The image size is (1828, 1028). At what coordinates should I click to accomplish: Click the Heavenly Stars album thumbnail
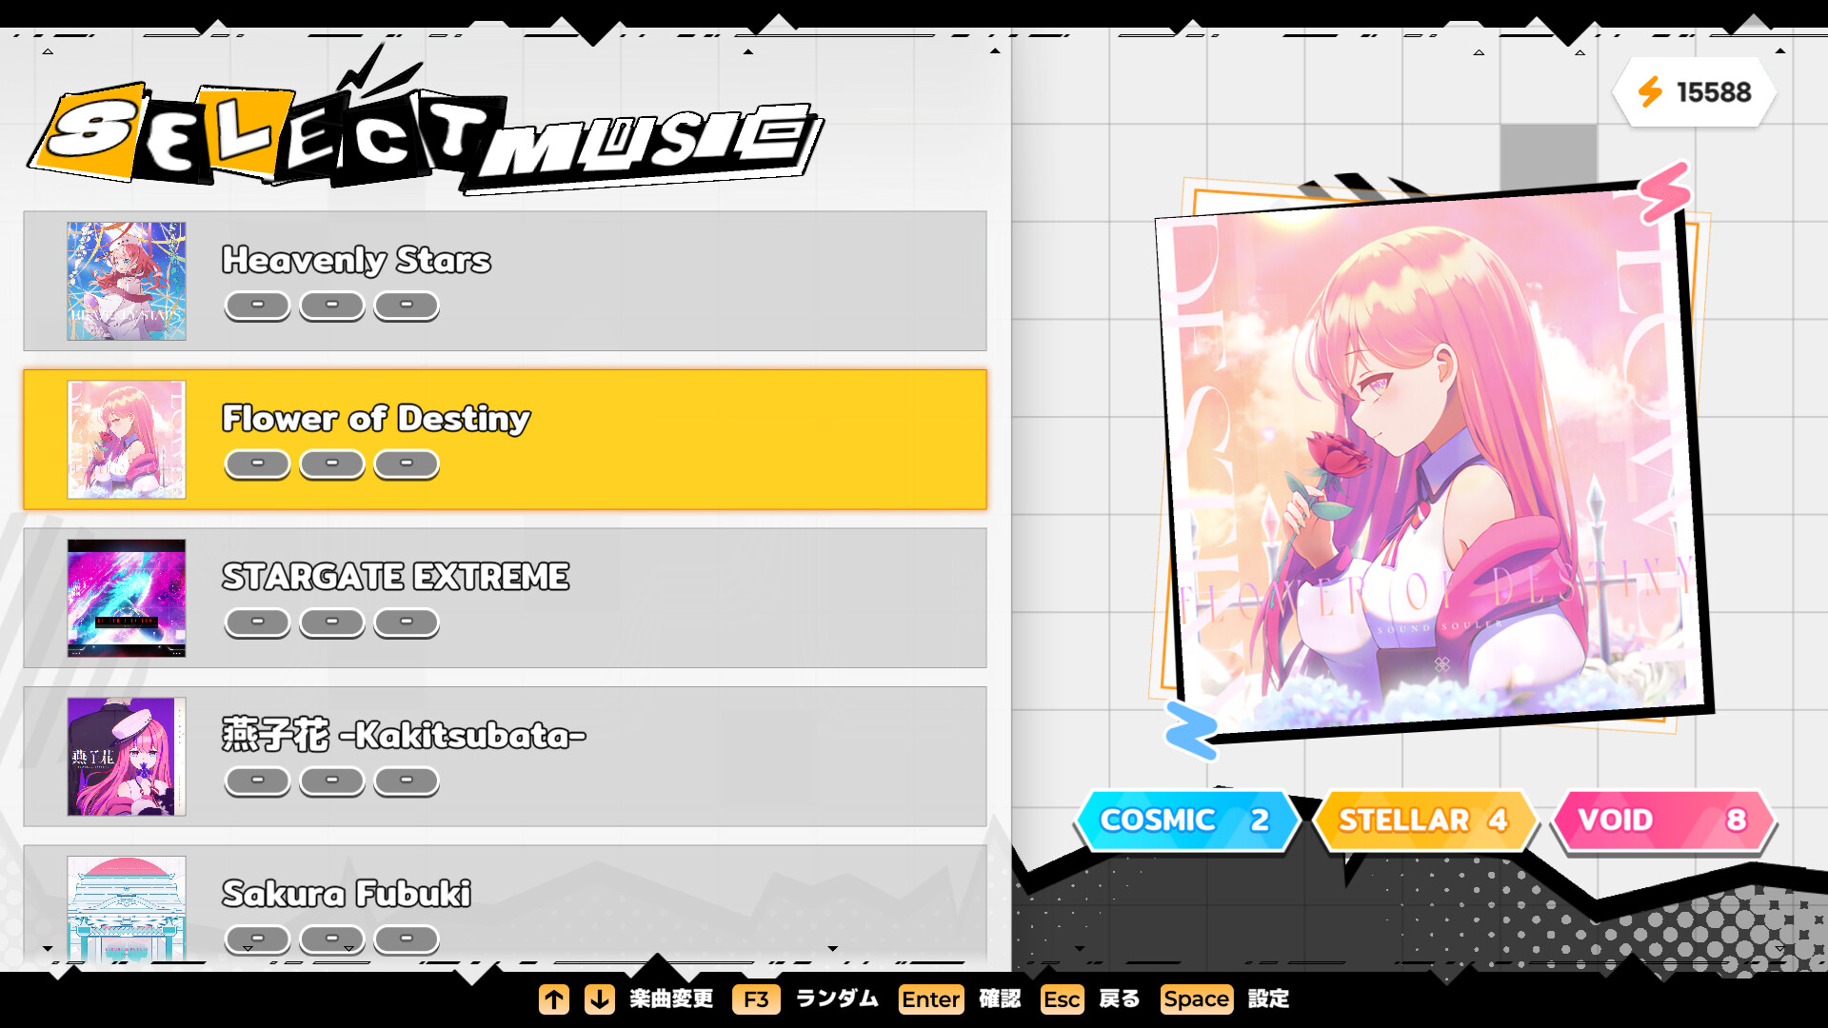[x=127, y=281]
